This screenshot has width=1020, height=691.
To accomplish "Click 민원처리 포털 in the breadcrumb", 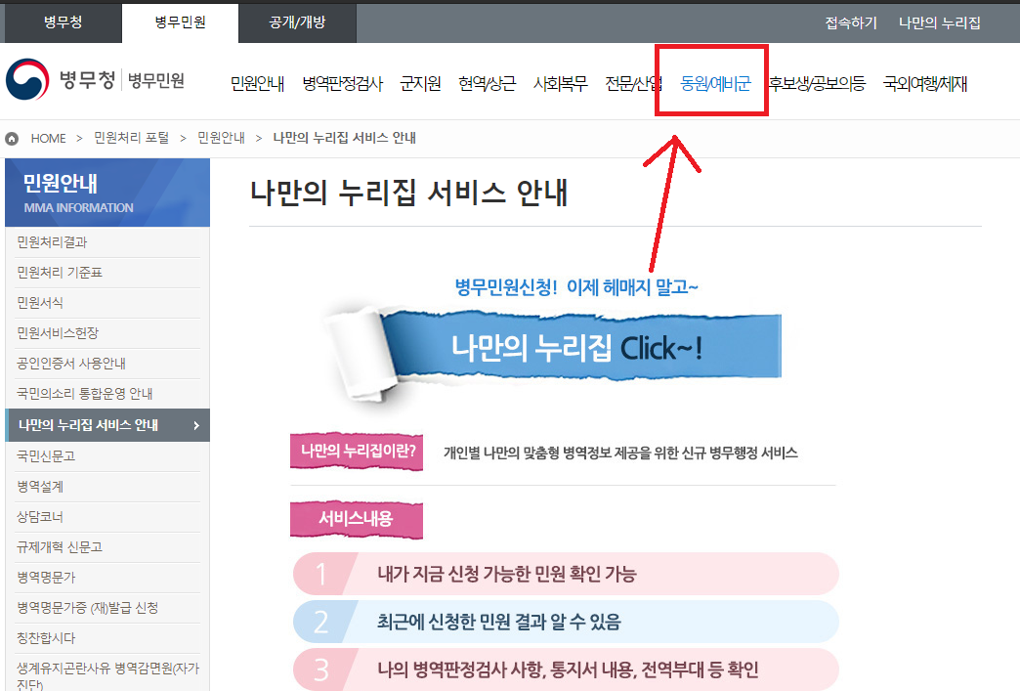I will tap(131, 138).
